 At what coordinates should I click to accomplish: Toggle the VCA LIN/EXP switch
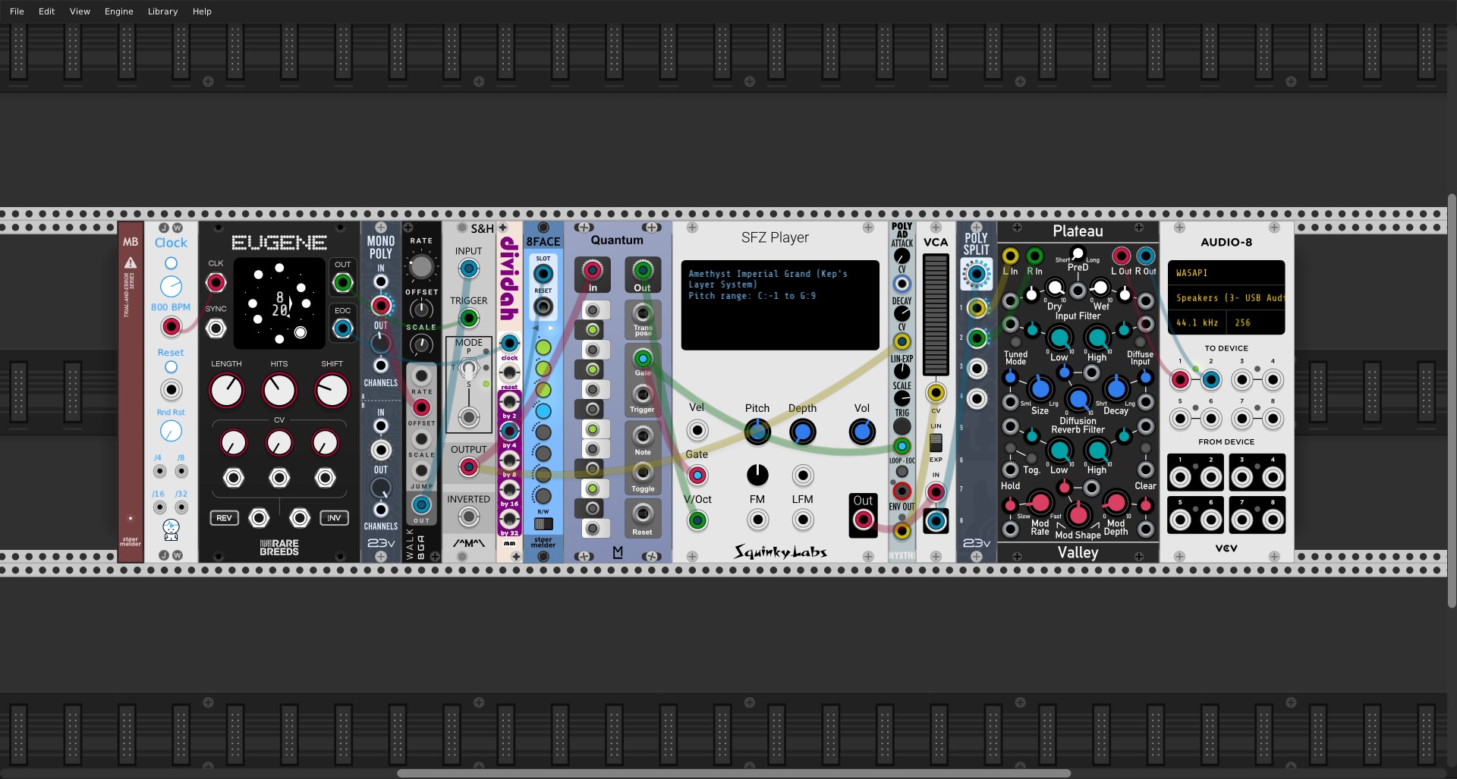(936, 442)
